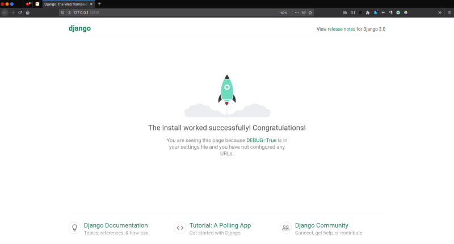Click the 'The install worked successfully! Congratulations!' heading
The image size is (454, 244).
[227, 128]
